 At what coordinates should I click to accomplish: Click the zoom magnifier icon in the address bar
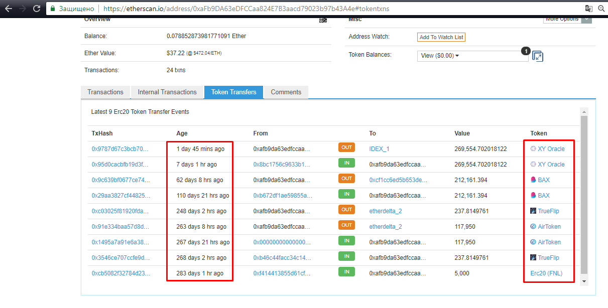[x=601, y=9]
